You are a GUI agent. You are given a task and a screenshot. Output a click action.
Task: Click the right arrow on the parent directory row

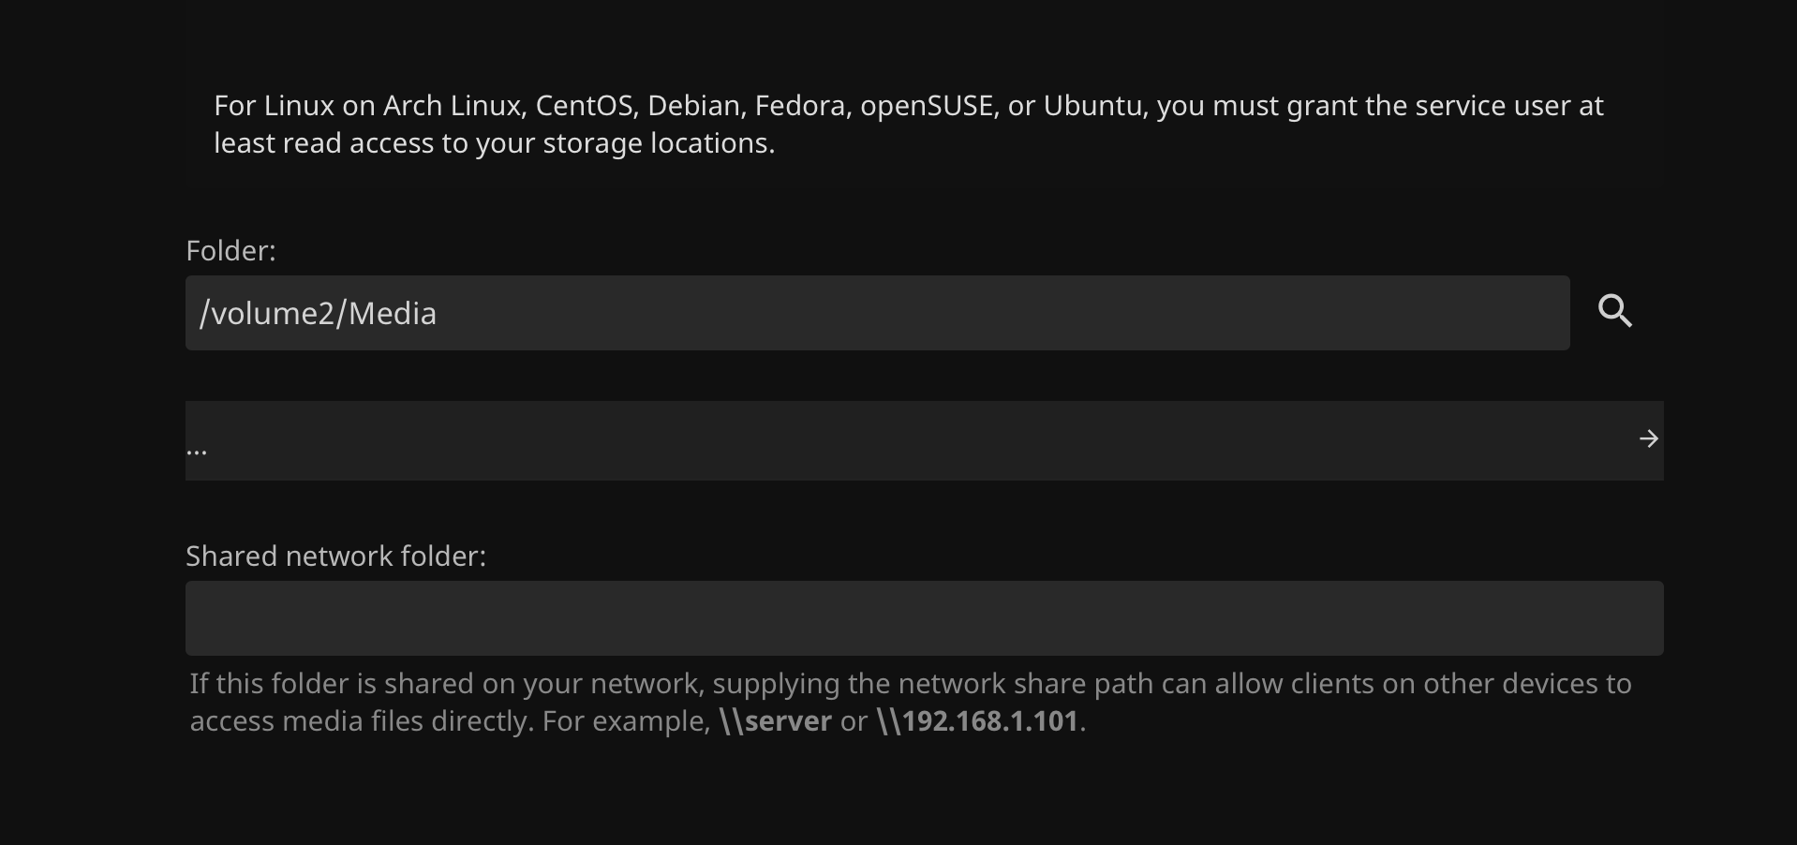[x=1648, y=439]
